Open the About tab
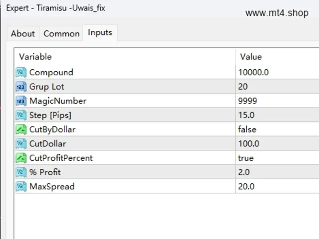This screenshot has height=239, width=319. pos(23,33)
